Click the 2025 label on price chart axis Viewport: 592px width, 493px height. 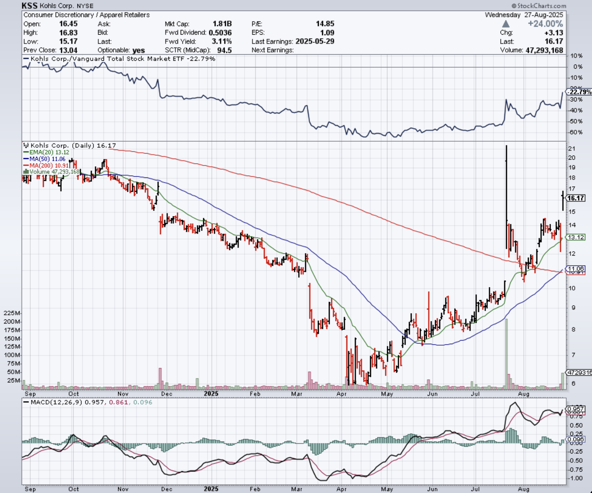[x=211, y=394]
